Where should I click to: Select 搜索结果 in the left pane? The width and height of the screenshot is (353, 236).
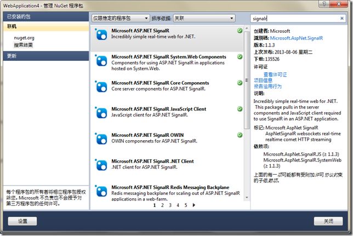click(24, 45)
